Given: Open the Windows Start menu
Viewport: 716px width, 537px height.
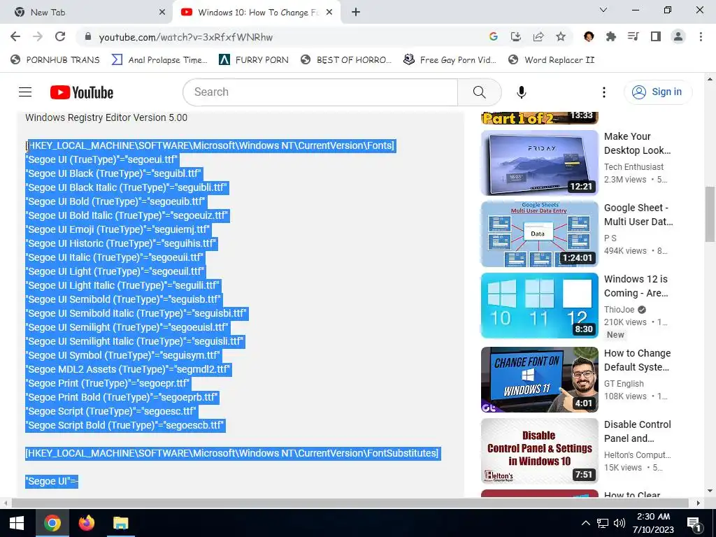Looking at the screenshot, I should (x=17, y=523).
